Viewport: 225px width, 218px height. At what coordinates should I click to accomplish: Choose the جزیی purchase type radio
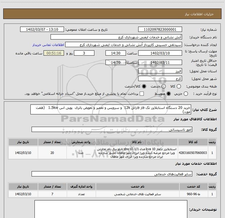[x=186, y=94]
